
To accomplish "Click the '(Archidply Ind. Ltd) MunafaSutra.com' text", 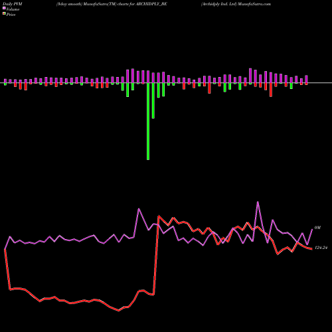I will tap(236, 4).
